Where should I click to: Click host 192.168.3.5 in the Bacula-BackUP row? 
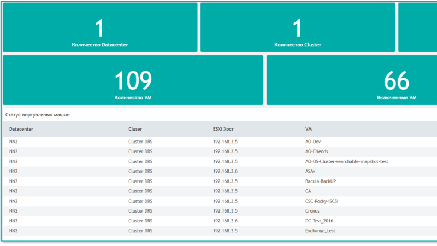[x=225, y=181]
